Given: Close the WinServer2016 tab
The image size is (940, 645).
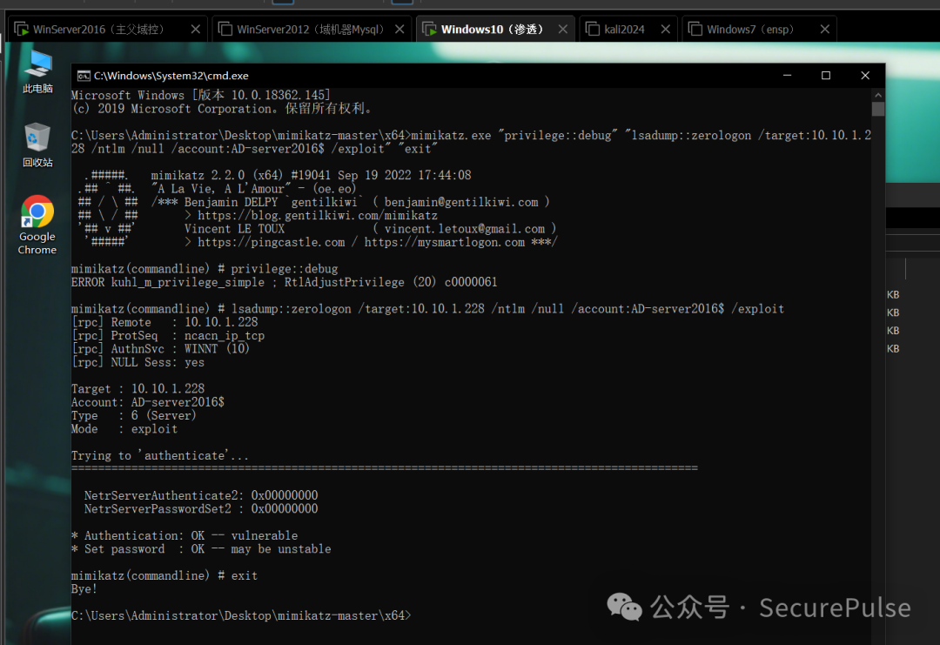Looking at the screenshot, I should (196, 30).
